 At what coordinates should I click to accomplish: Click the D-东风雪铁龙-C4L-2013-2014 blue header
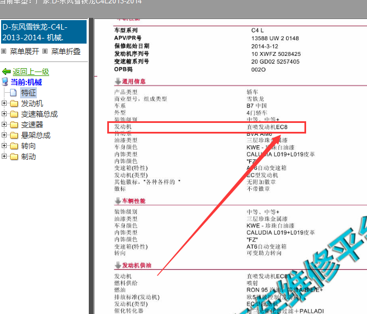(44, 32)
